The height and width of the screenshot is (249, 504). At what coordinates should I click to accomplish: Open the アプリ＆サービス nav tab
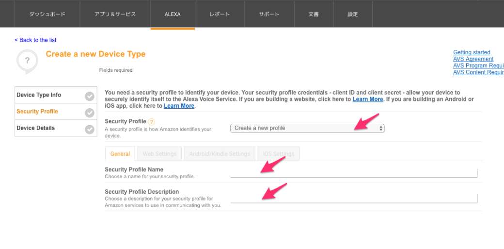pos(115,14)
